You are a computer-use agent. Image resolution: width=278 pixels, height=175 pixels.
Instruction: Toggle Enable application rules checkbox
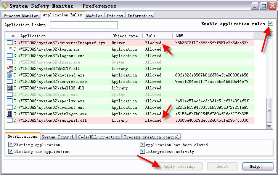click(x=270, y=23)
